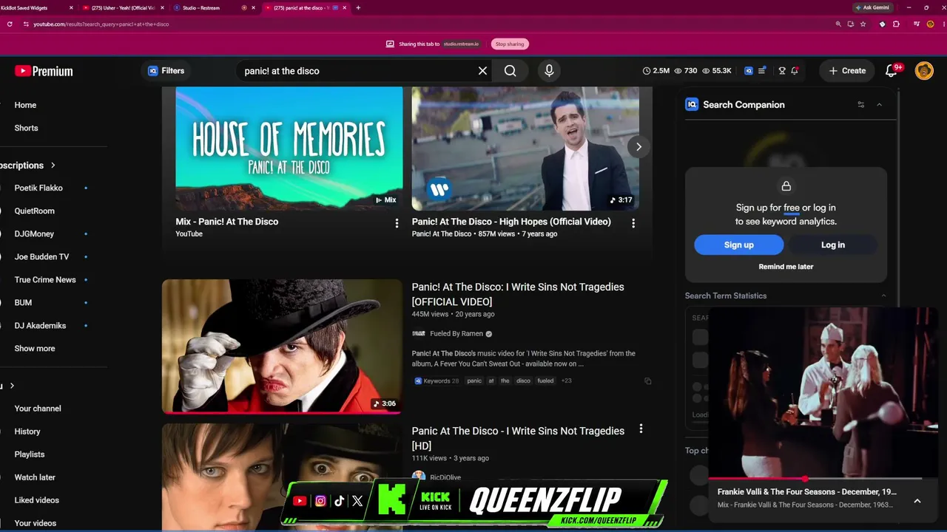The height and width of the screenshot is (532, 947).
Task: Go to Home in the sidebar
Action: (25, 105)
